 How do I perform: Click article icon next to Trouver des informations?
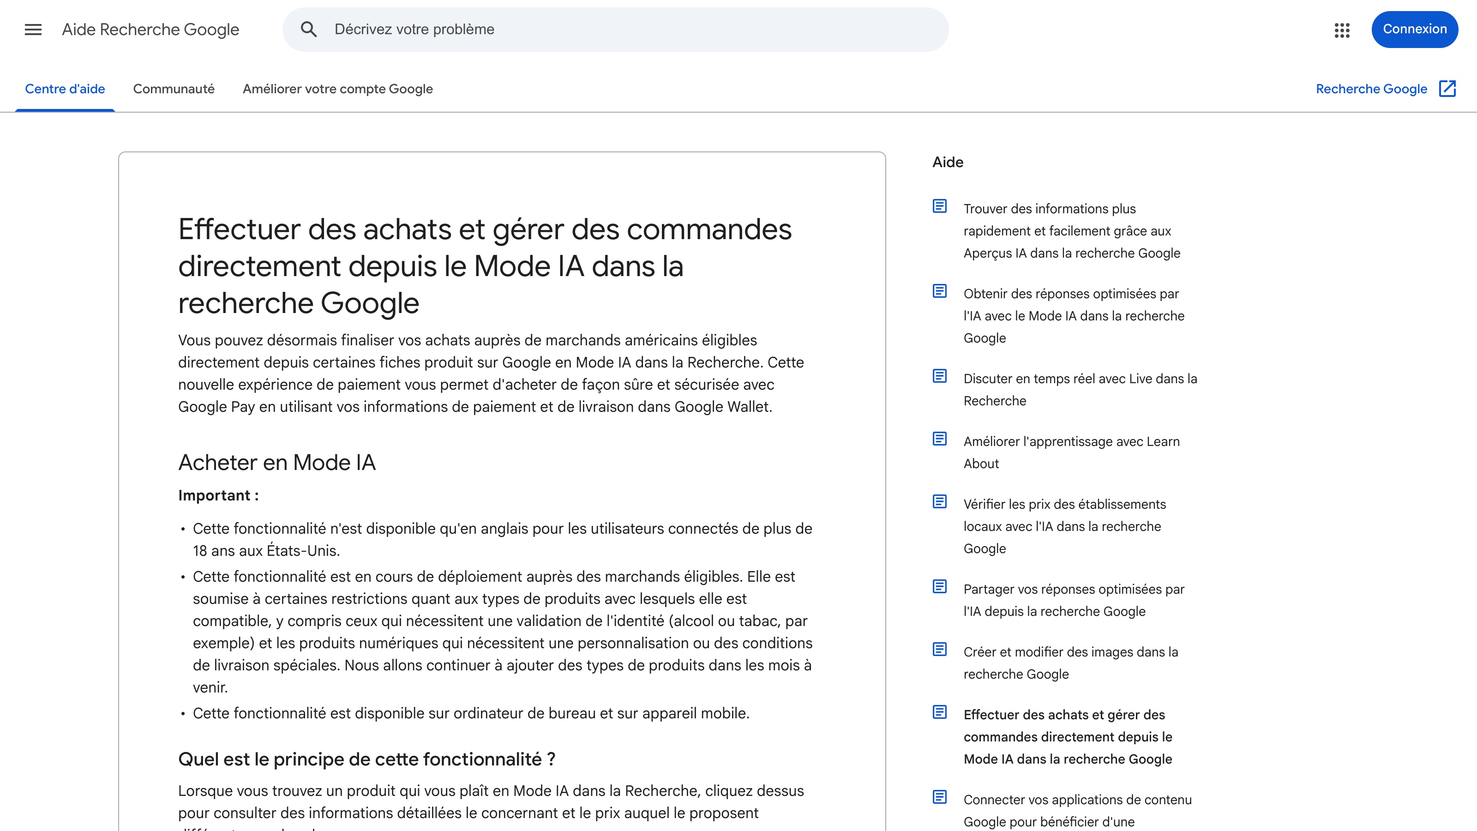pos(939,206)
